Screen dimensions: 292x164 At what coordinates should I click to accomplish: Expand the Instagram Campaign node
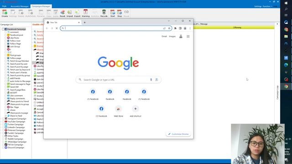(x=1, y=118)
